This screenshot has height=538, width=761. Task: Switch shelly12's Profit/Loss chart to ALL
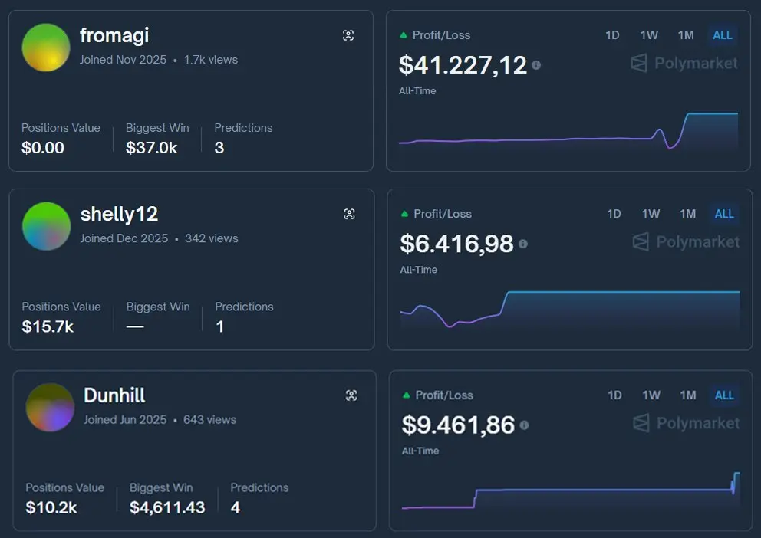pyautogui.click(x=724, y=214)
